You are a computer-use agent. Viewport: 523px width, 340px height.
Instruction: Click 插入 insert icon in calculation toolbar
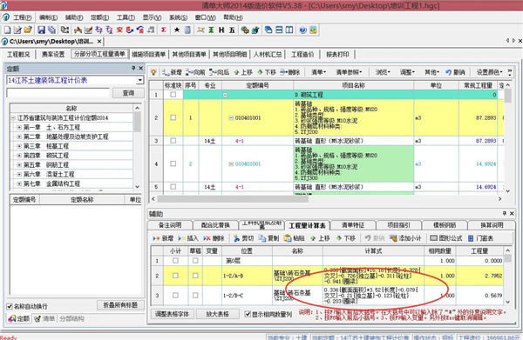pos(187,238)
